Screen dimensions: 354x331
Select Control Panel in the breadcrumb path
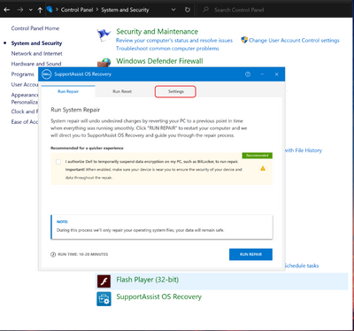point(77,10)
